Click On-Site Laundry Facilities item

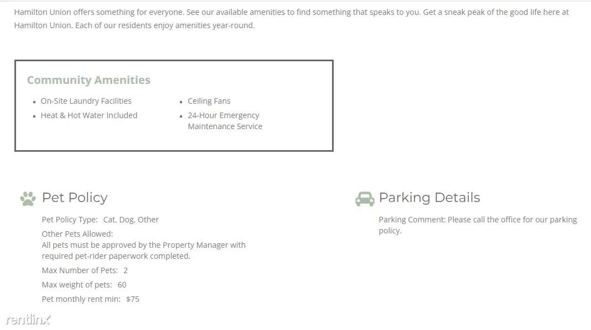pos(86,101)
